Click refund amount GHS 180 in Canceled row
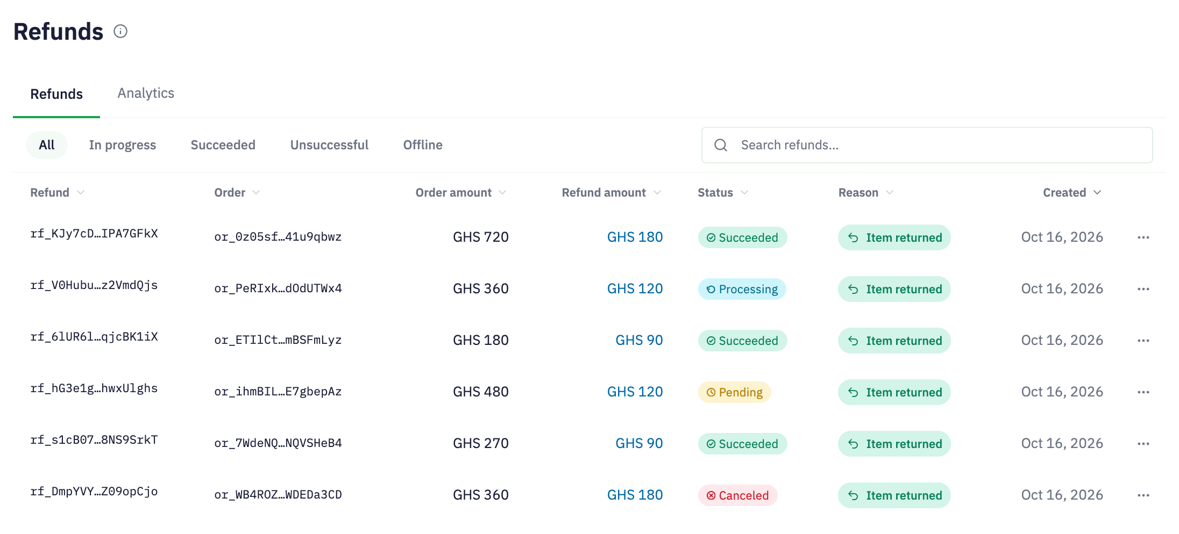This screenshot has height=534, width=1179. point(635,495)
